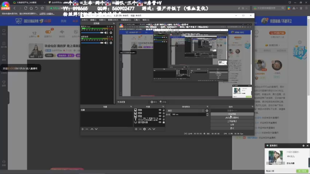Open browser downloads icon

301,8
